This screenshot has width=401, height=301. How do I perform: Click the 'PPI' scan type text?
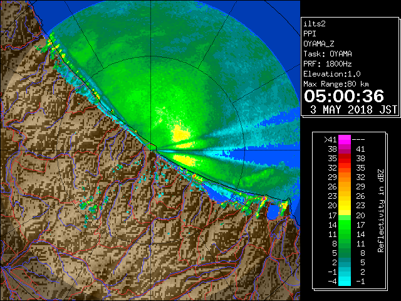point(310,34)
